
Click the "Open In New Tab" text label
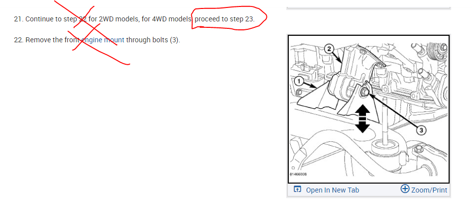click(332, 190)
